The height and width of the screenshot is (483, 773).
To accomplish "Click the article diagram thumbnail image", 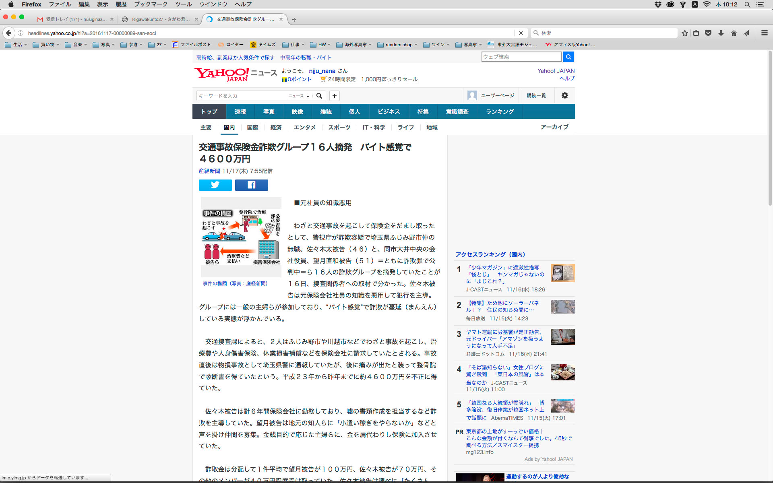I will (241, 237).
